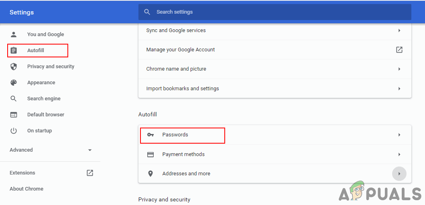Expand the Advanced section in sidebar

[89, 150]
